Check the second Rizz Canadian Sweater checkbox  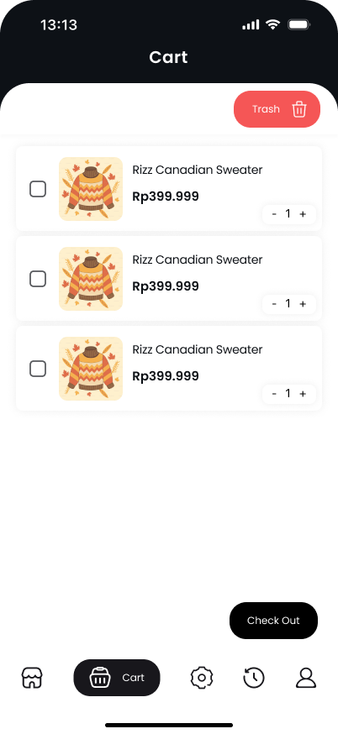coord(38,279)
